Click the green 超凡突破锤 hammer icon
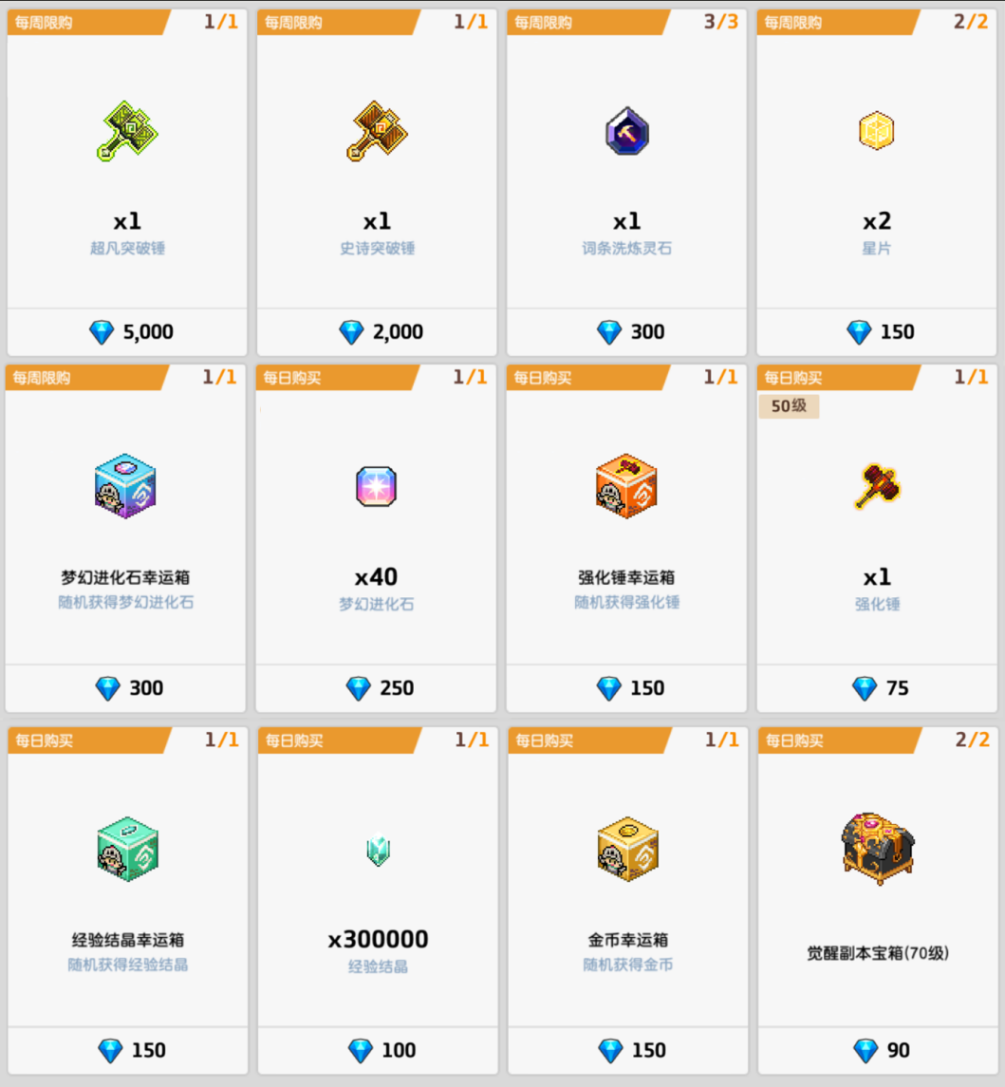 127,131
